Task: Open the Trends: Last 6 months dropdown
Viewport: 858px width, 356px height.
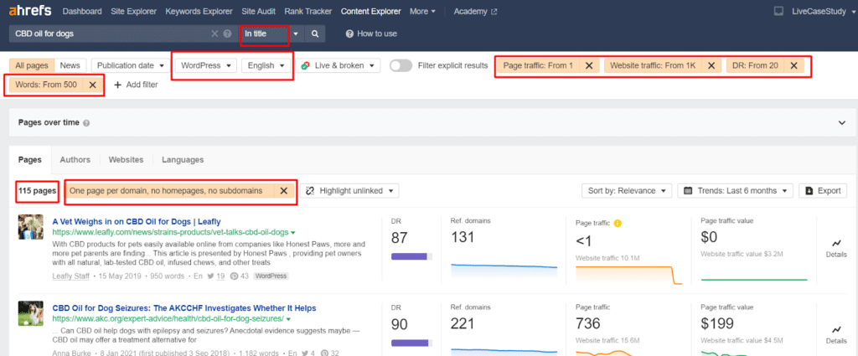Action: click(736, 191)
